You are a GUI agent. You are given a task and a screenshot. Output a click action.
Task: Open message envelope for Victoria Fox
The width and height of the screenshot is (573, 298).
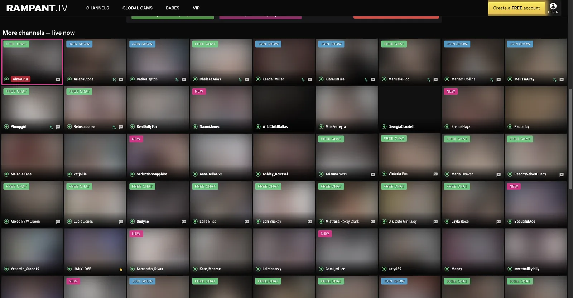435,174
